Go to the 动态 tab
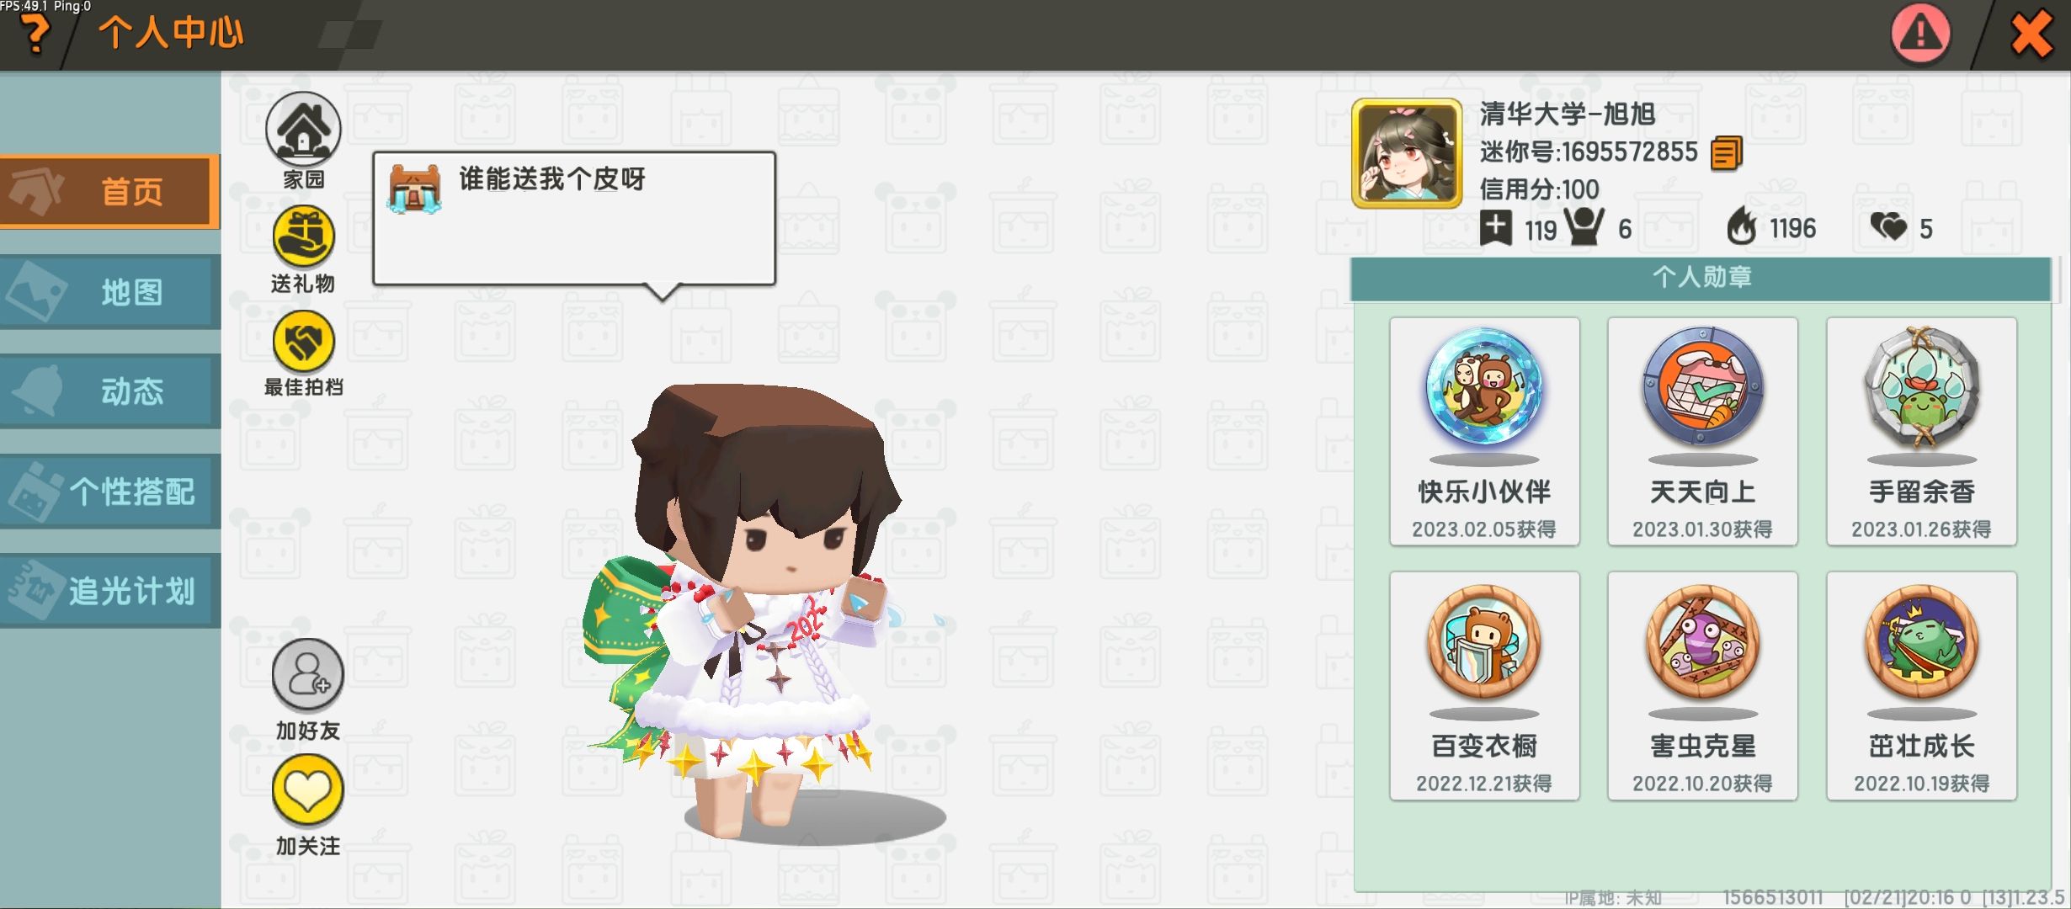The width and height of the screenshot is (2071, 909). (x=109, y=391)
